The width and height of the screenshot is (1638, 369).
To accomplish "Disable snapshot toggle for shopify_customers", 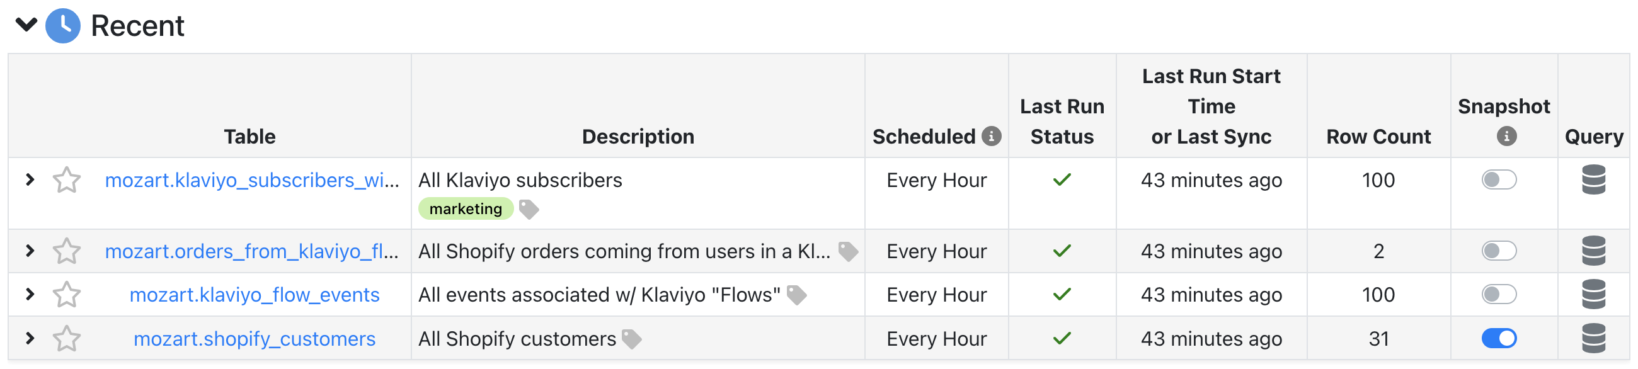I will [x=1499, y=339].
